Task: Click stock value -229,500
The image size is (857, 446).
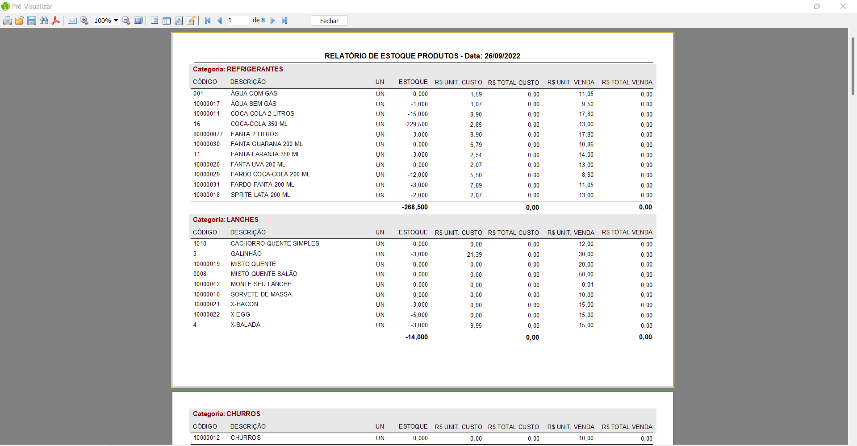Action: [416, 124]
